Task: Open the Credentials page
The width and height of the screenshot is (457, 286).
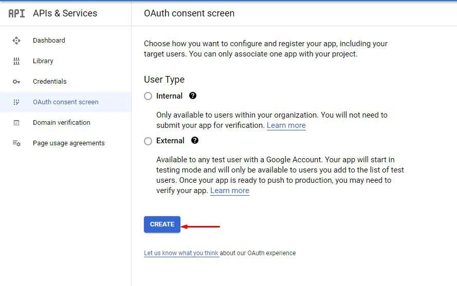Action: [x=49, y=82]
